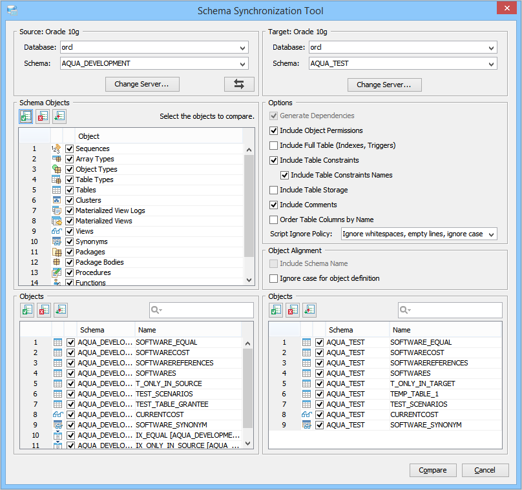Click the Views row glasses icon
The height and width of the screenshot is (490, 522).
click(x=57, y=231)
